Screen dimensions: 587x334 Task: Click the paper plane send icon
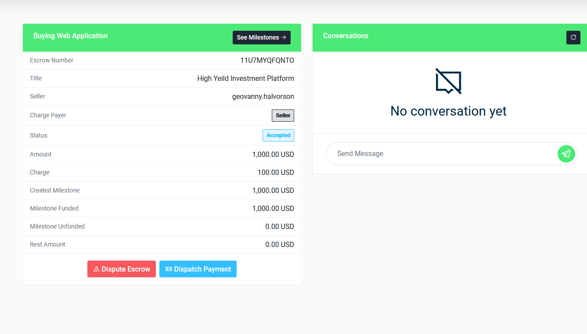click(566, 154)
